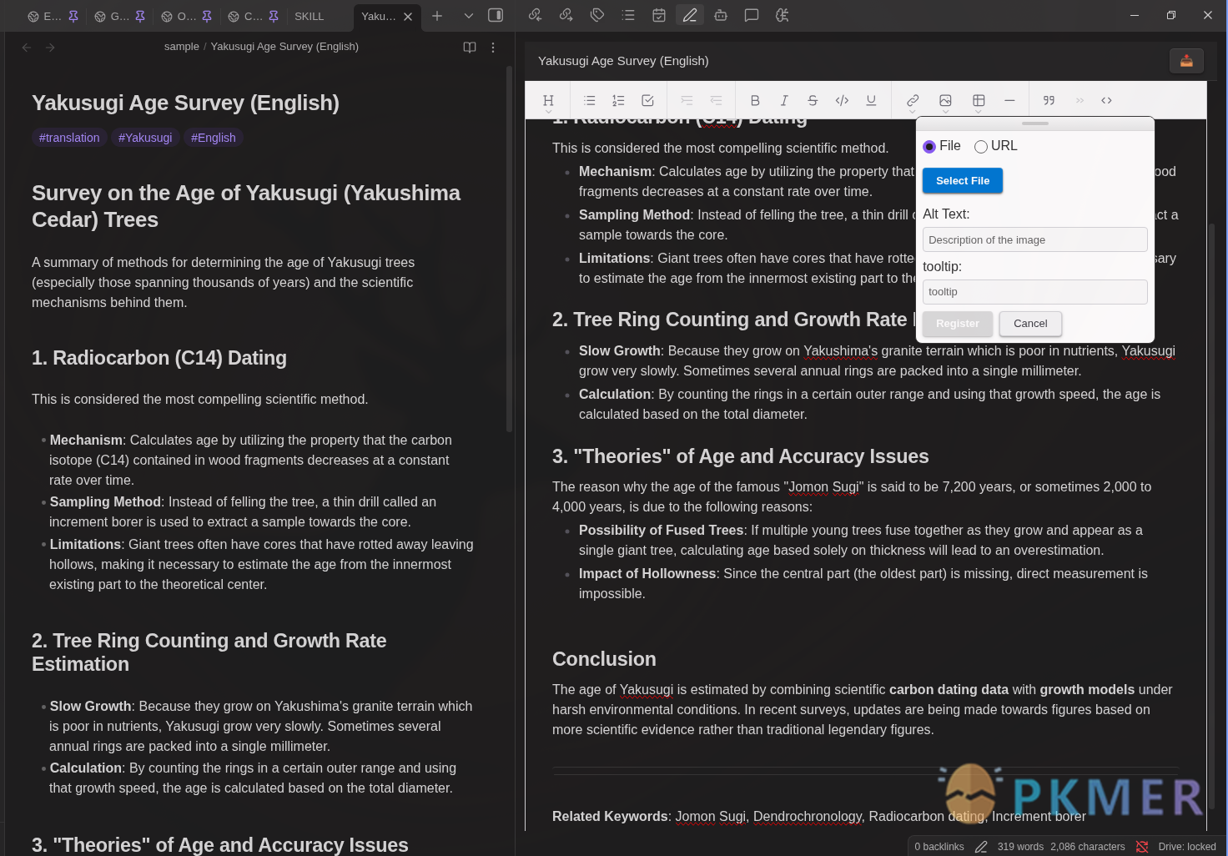
Task: Open the tags pane icon
Action: click(597, 15)
